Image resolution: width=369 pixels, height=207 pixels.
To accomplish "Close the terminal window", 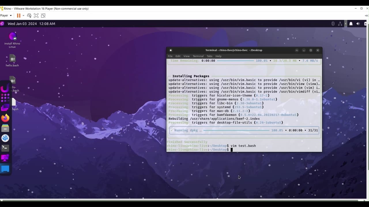I will point(318,50).
